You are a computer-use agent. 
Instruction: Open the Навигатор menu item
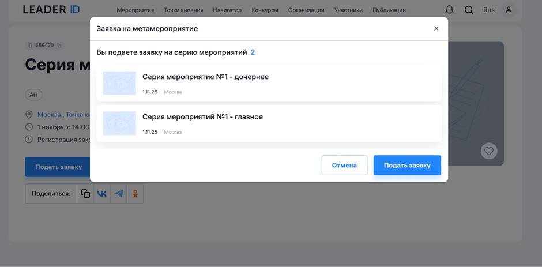click(x=227, y=10)
